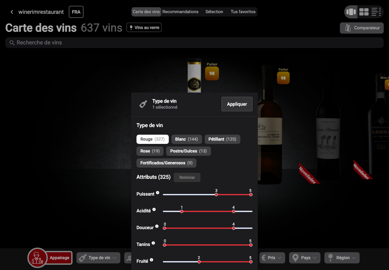
Task: Click the Recherche de vins search field
Action: 194,42
